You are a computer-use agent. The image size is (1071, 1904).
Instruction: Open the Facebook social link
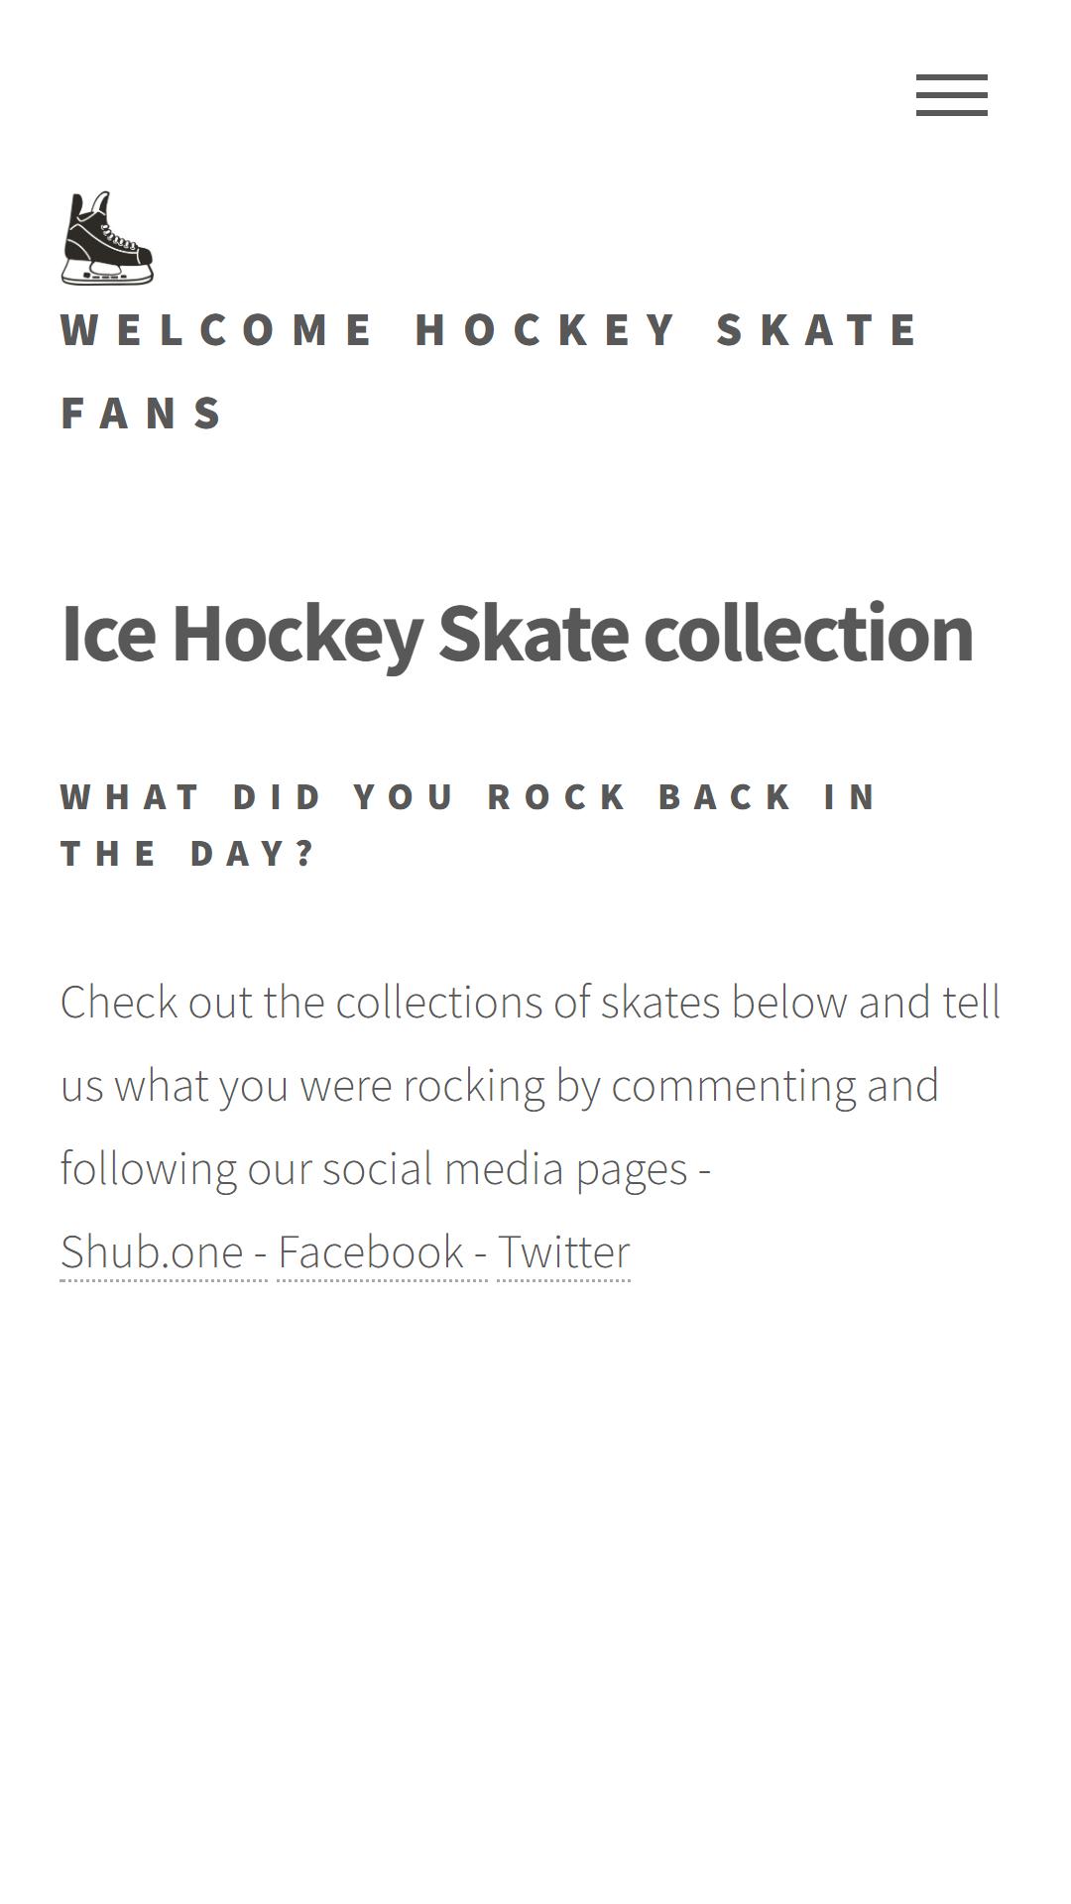371,1251
